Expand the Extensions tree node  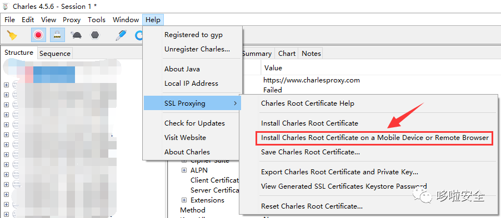pos(184,200)
